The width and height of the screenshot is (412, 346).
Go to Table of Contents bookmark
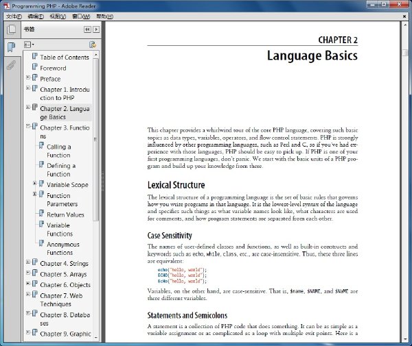pyautogui.click(x=65, y=58)
